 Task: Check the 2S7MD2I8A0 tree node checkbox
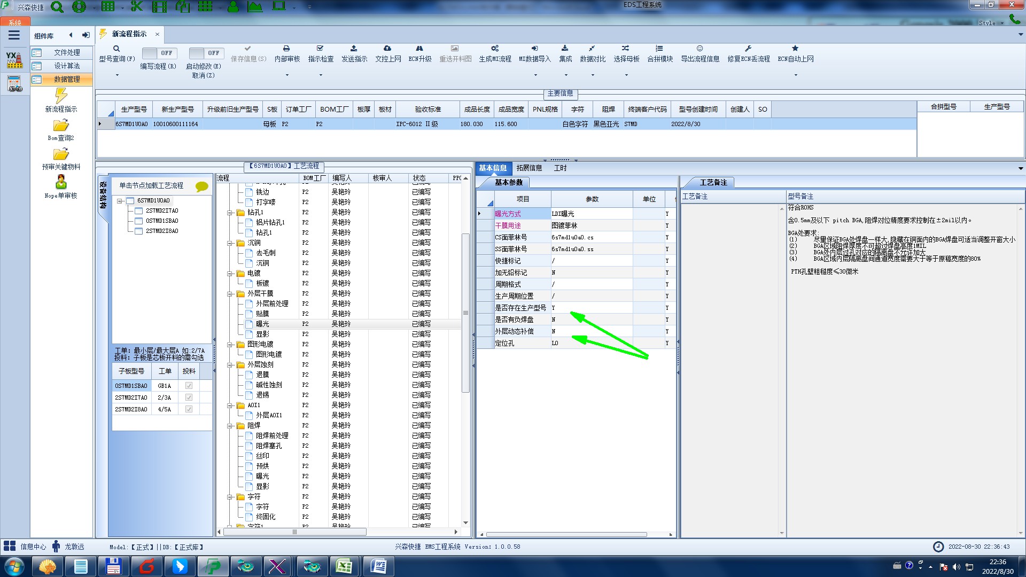tap(139, 231)
